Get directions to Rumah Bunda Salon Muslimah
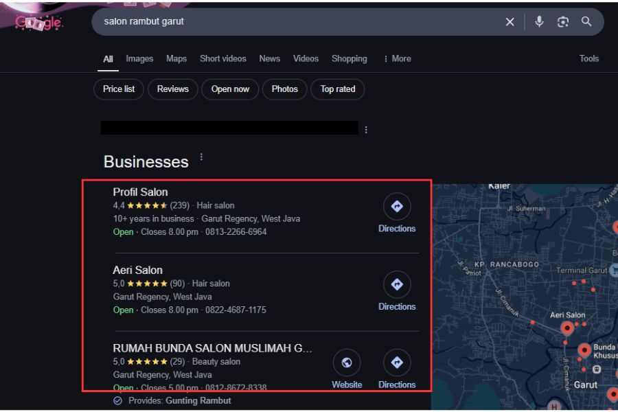618x412 pixels. click(x=397, y=363)
